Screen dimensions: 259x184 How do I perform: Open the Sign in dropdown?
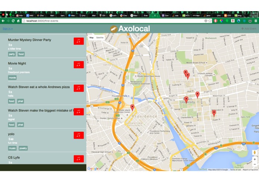7,29
